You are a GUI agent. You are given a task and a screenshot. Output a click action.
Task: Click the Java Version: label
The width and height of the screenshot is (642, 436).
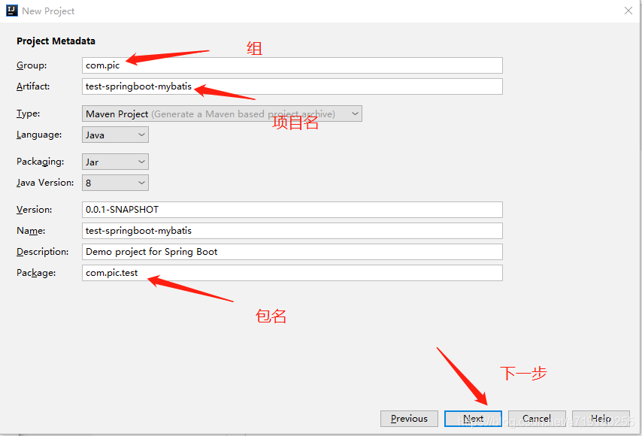tap(45, 183)
